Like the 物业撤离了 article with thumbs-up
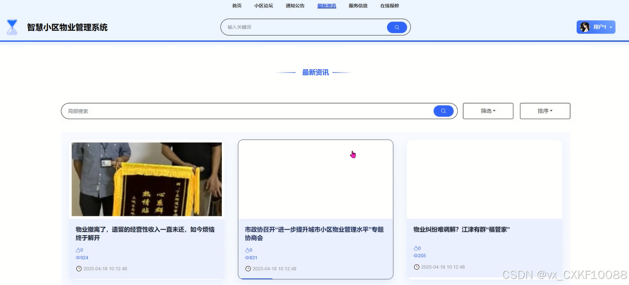Viewport: 629px width, 285px height. 78,250
